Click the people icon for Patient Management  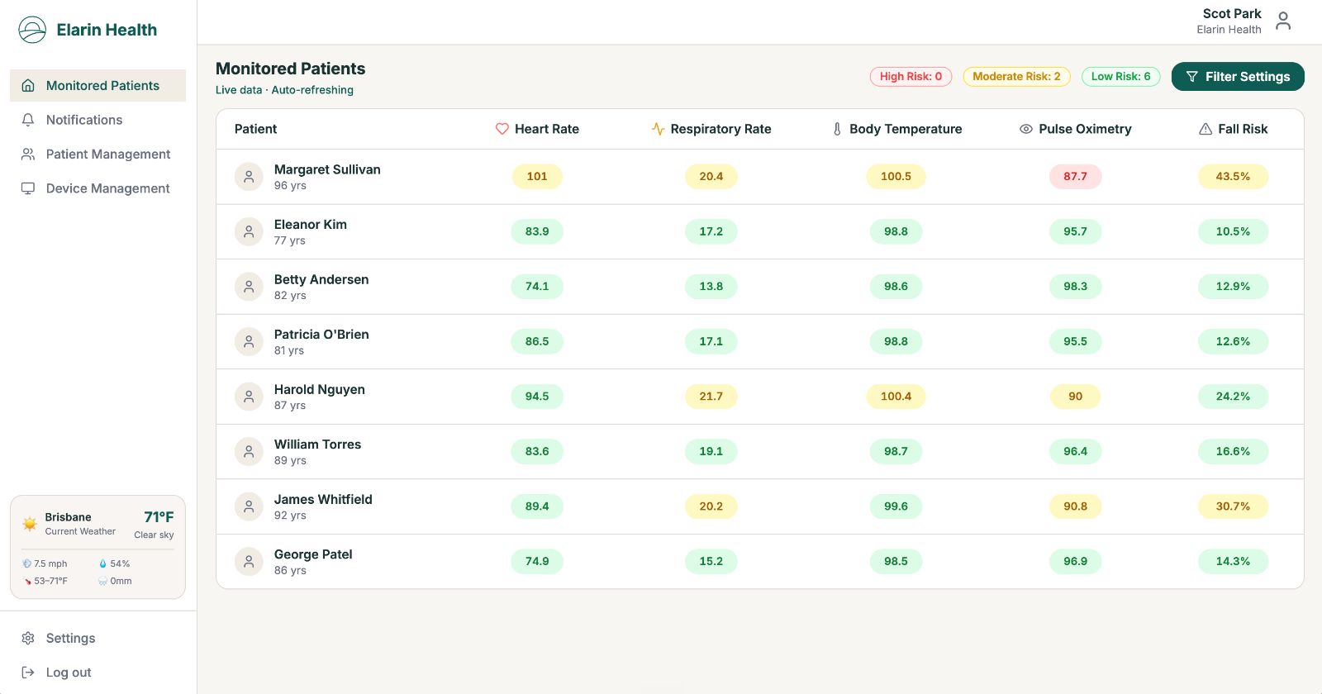coord(28,154)
